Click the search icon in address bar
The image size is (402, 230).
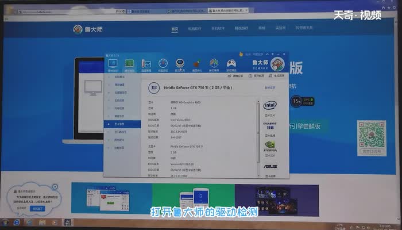click(x=117, y=11)
